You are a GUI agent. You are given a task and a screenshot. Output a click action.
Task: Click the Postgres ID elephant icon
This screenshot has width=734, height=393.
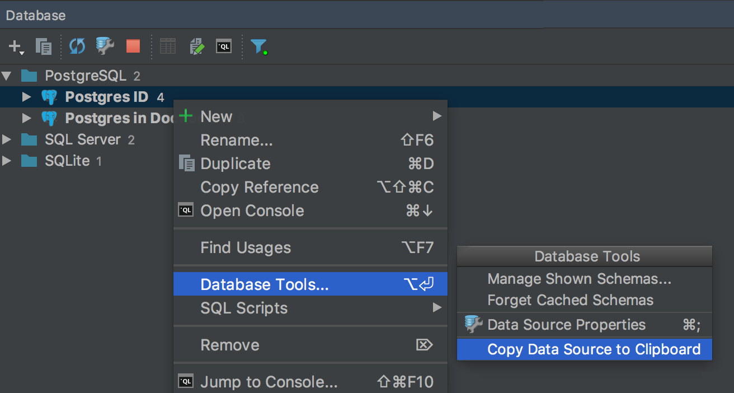coord(49,97)
